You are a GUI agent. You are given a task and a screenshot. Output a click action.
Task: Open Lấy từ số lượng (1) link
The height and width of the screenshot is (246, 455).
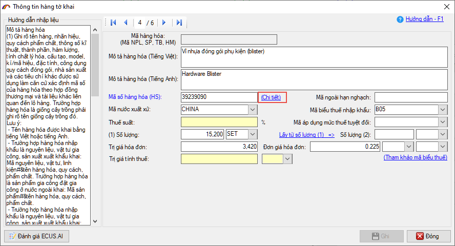click(306, 134)
